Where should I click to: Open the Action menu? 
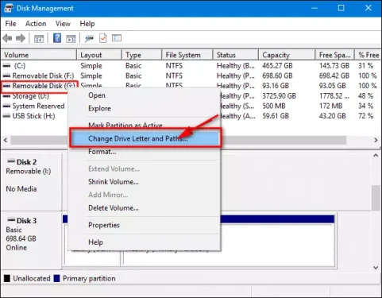tap(36, 24)
